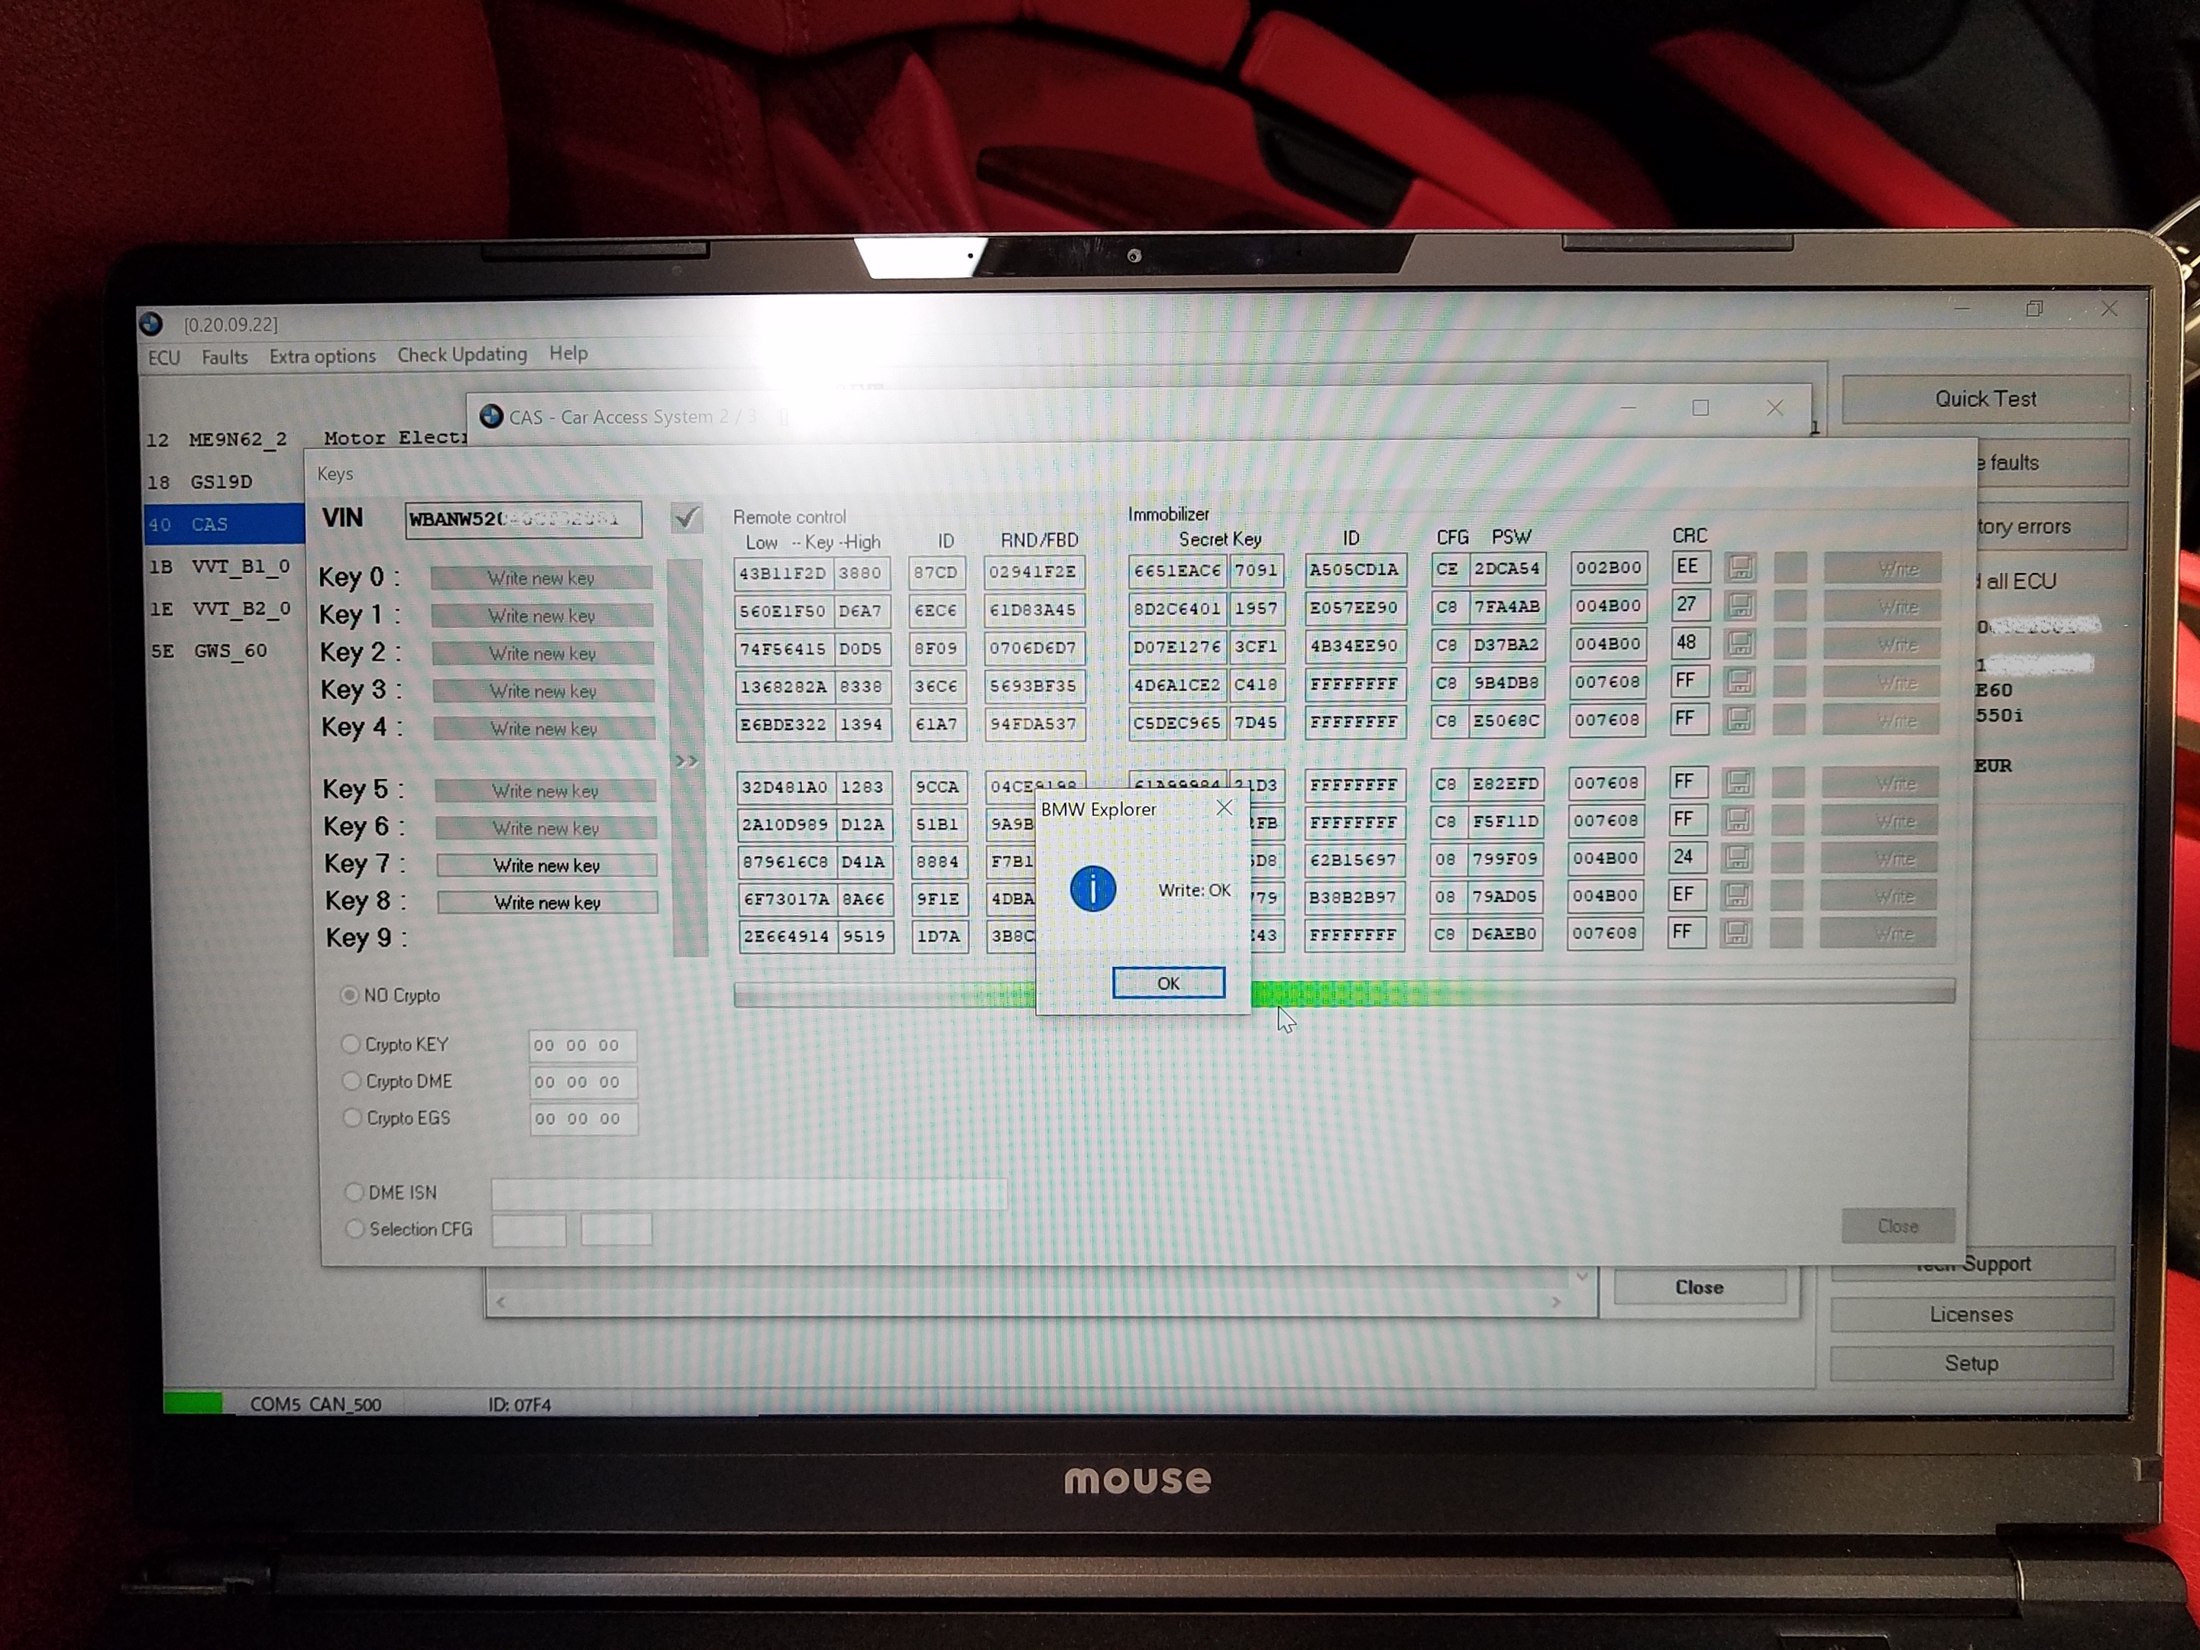Open the Faults menu

click(225, 357)
